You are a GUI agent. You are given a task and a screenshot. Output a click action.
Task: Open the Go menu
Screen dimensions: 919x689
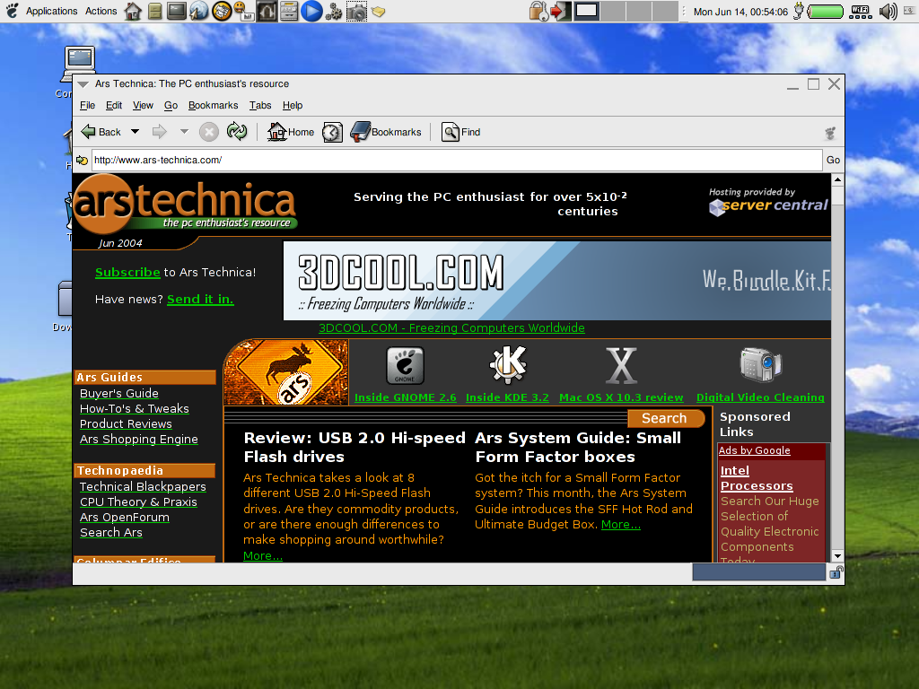click(x=171, y=106)
